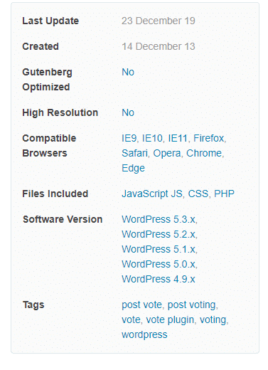Open the IE10 browser link
Viewport: 268px width, 370px height.
[x=152, y=138]
